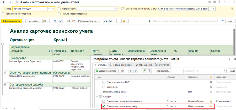Viewport: 236px width, 110px height.
Task: Click the sum sigma icon
Action: pos(150,21)
